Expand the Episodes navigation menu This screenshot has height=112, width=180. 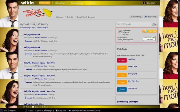click(70, 17)
